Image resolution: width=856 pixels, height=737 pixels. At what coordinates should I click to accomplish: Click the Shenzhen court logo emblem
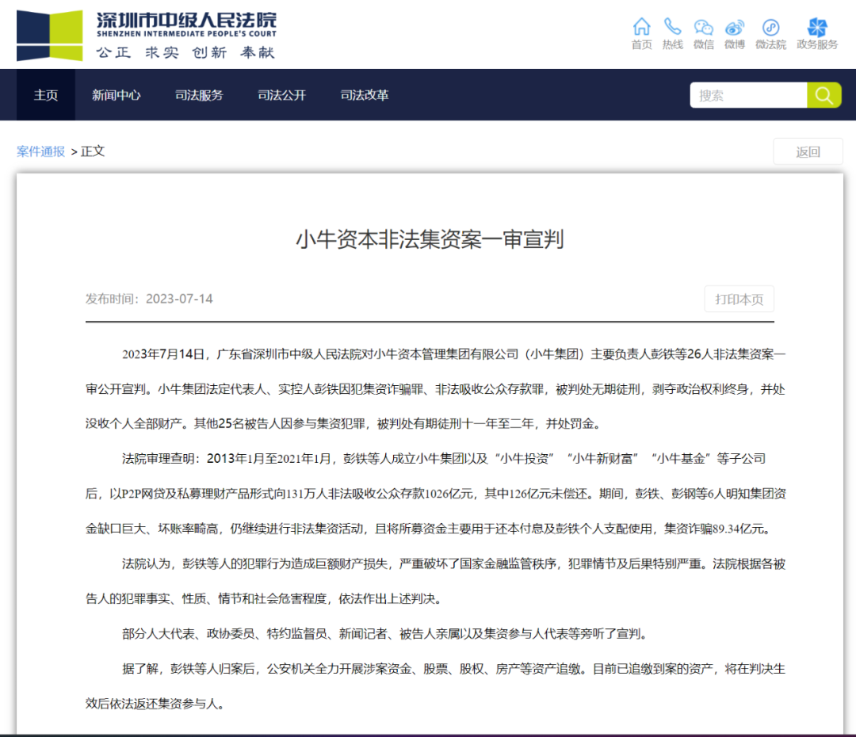pyautogui.click(x=50, y=36)
